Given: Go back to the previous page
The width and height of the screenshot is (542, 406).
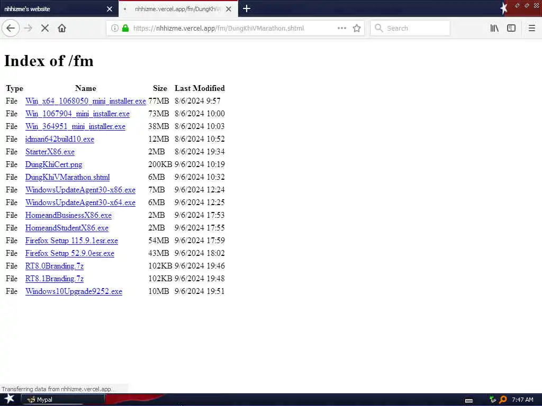Looking at the screenshot, I should coord(11,29).
